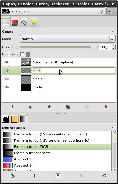Open the Paths tab
118x184 pixels.
click(24, 23)
